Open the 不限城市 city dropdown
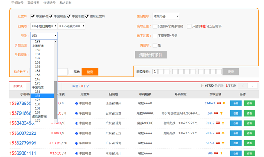Screen dimensions: 264x157 [72, 26]
